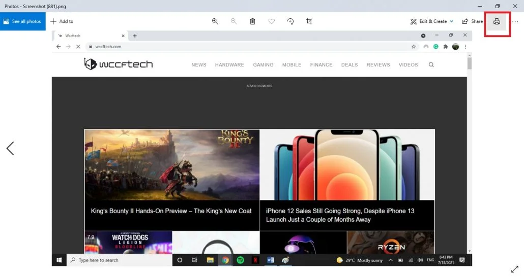524x278 pixels.
Task: Open the notification center icon
Action: [x=462, y=260]
